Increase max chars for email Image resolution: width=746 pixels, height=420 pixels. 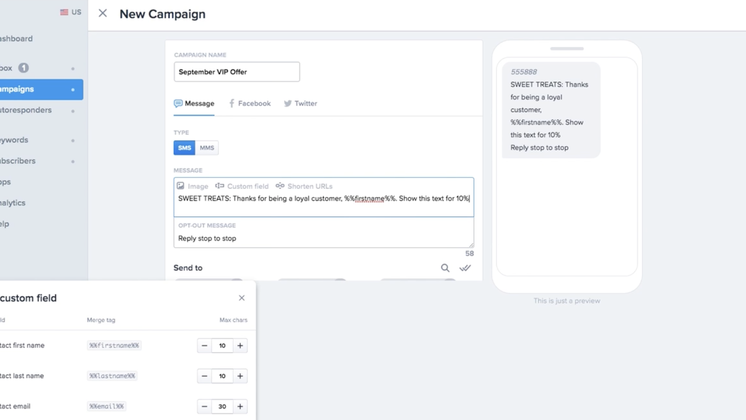click(x=240, y=407)
